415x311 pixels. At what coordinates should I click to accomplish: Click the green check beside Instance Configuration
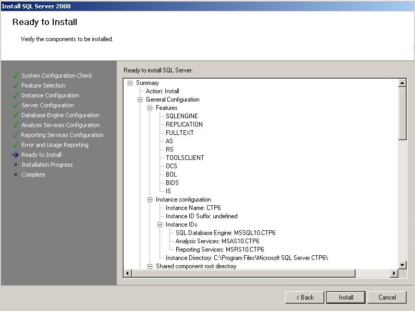[x=16, y=95]
